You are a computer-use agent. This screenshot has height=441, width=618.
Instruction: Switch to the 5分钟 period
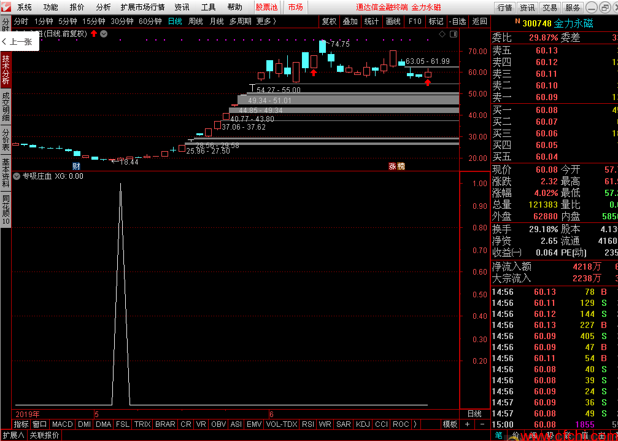coord(68,21)
